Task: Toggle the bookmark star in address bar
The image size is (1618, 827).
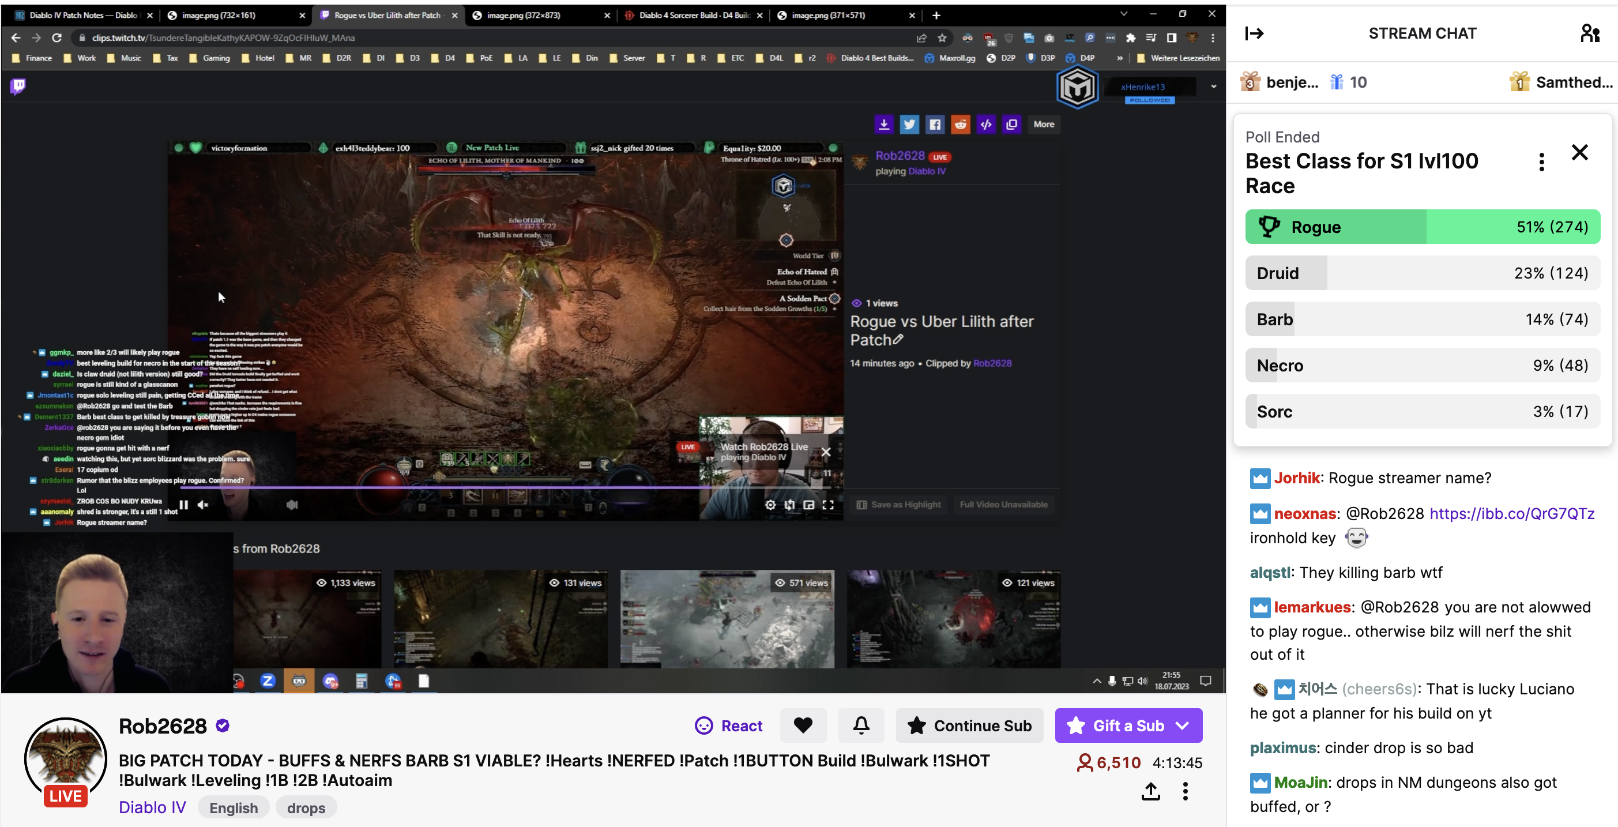Action: point(942,37)
